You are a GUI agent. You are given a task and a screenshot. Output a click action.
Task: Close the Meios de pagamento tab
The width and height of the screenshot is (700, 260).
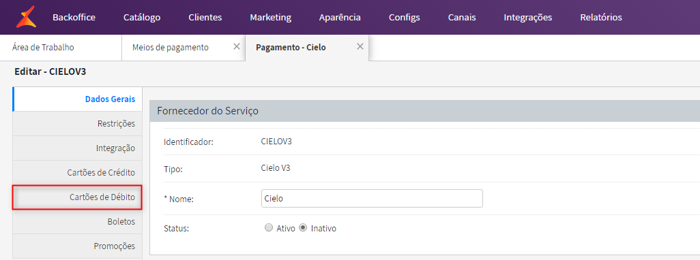click(x=237, y=47)
